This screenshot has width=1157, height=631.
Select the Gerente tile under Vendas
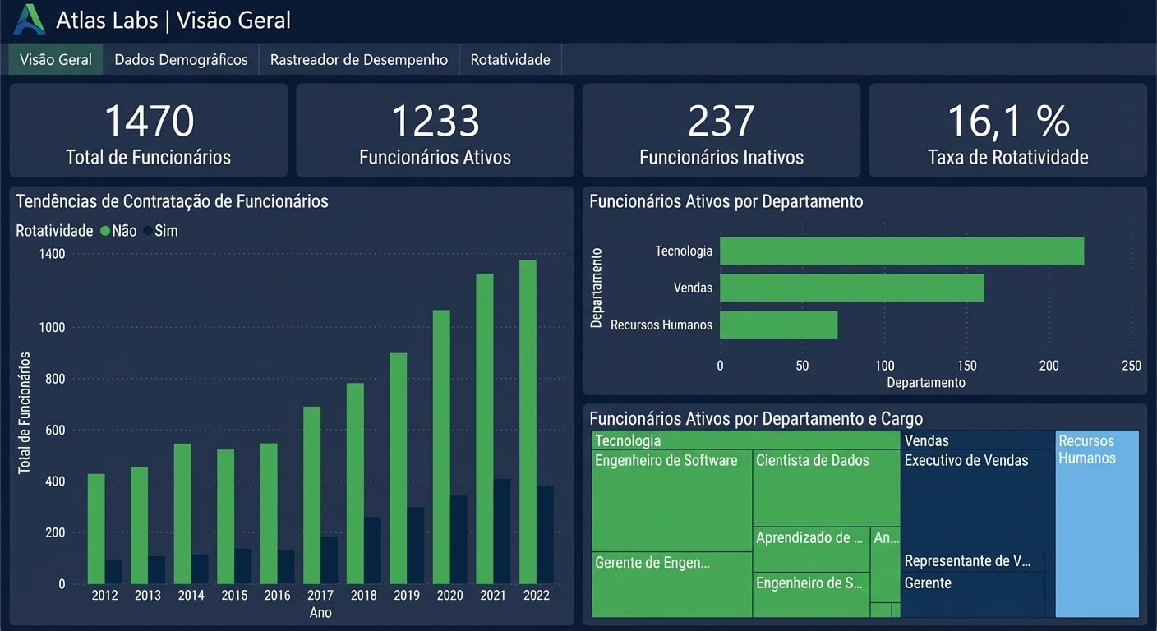[x=973, y=595]
